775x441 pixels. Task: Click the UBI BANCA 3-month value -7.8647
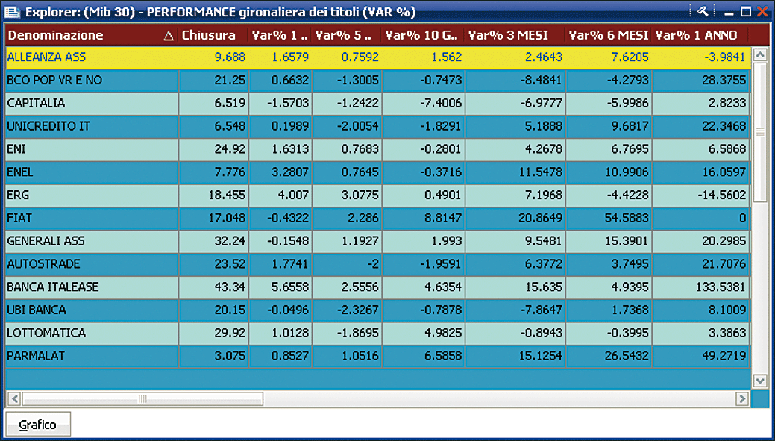pyautogui.click(x=540, y=310)
